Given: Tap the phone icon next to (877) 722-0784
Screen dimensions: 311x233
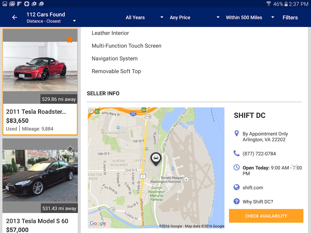Looking at the screenshot, I should pyautogui.click(x=236, y=153).
